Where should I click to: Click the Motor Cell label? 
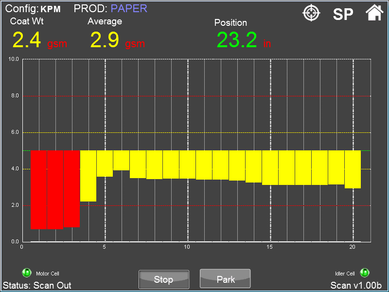[48, 274]
